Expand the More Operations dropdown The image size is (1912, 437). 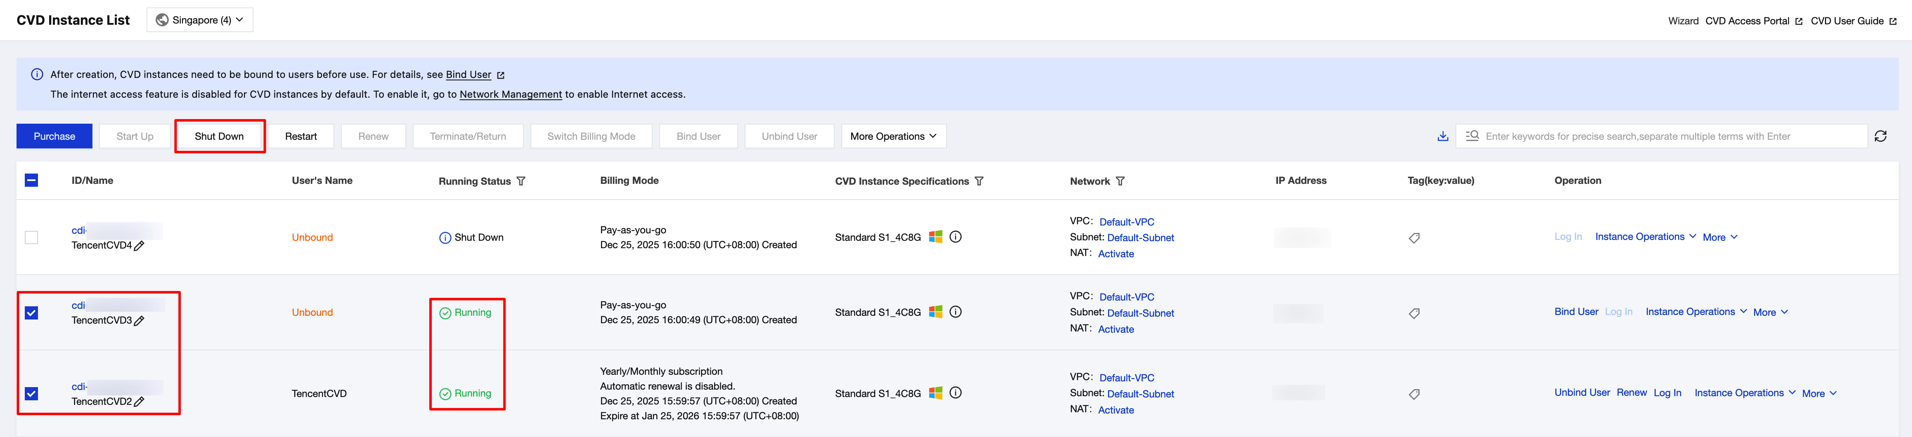pos(893,136)
